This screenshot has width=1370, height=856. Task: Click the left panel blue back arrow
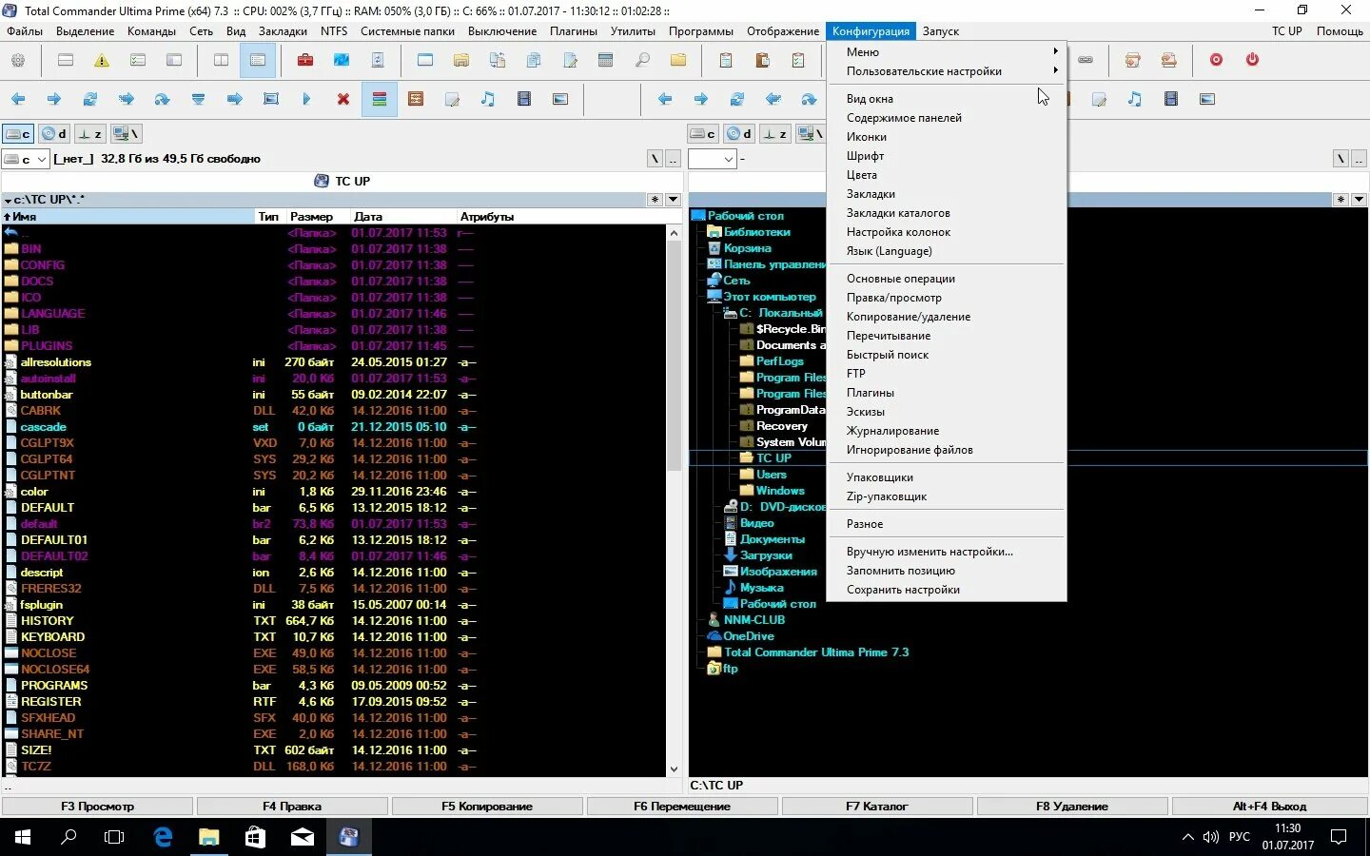[18, 99]
